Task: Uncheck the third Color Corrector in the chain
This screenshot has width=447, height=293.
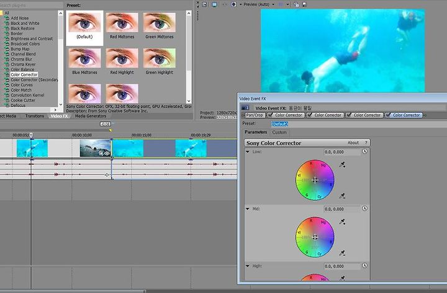Action: tap(349, 115)
